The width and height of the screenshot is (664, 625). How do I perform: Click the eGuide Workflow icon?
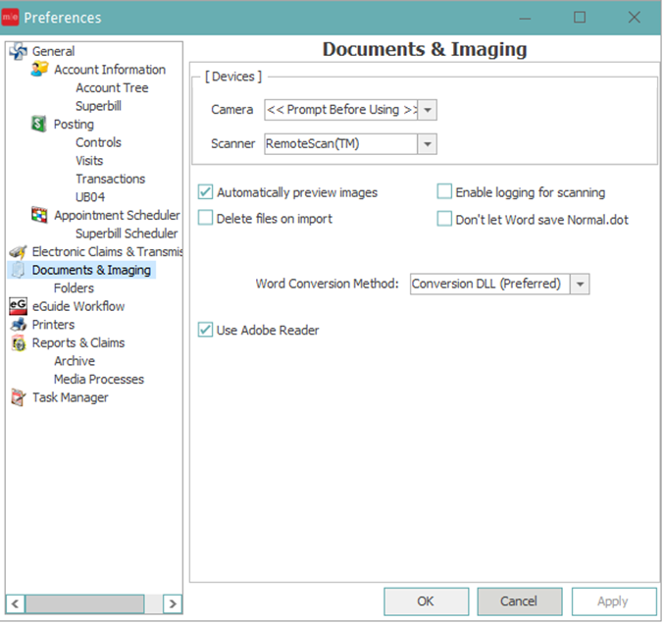coord(18,306)
